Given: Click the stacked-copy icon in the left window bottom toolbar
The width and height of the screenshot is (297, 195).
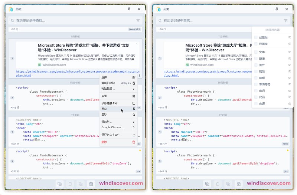Looking at the screenshot, I should (x=81, y=184).
